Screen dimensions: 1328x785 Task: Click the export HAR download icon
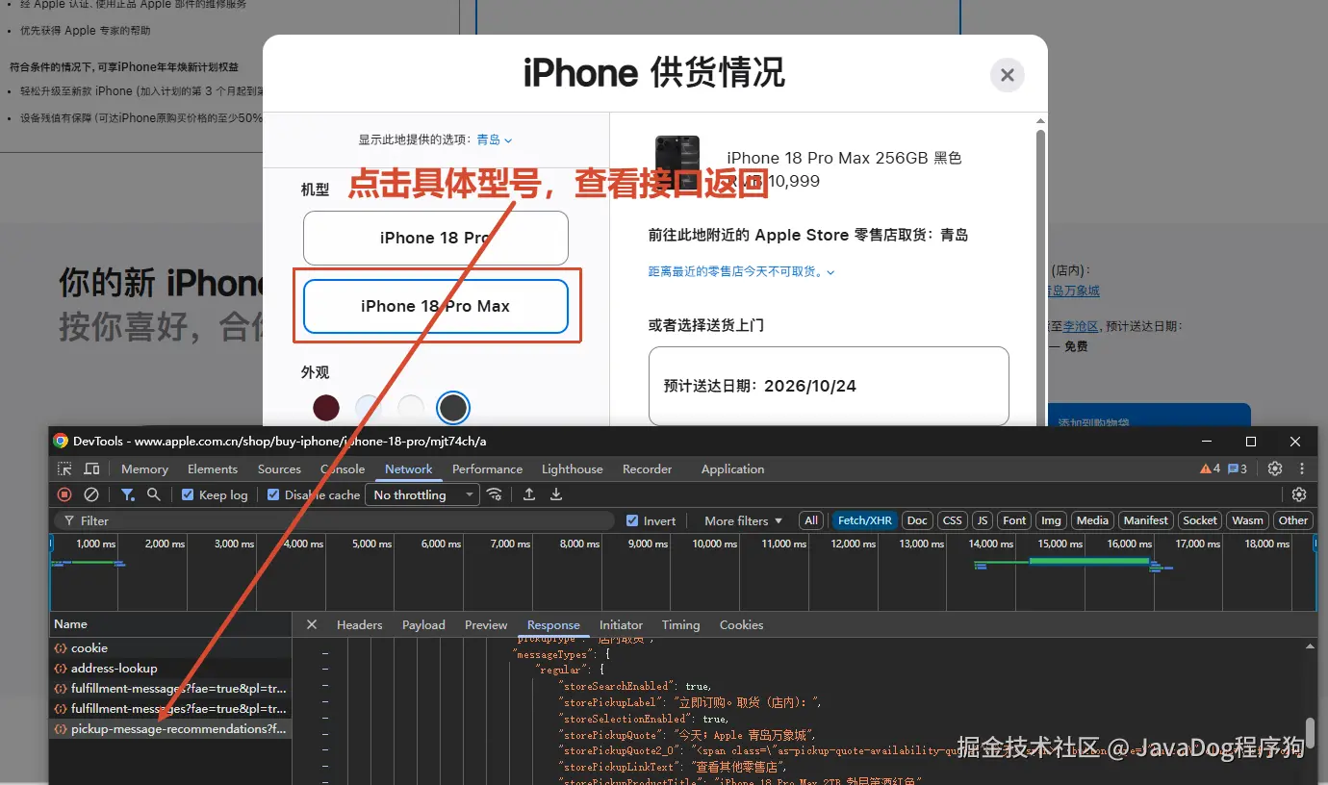tap(555, 494)
